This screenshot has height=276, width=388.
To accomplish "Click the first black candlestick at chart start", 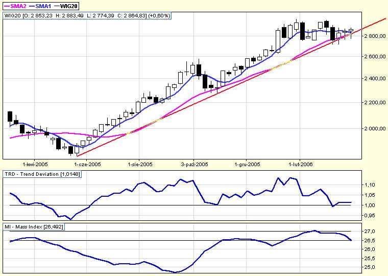I will click(x=10, y=117).
